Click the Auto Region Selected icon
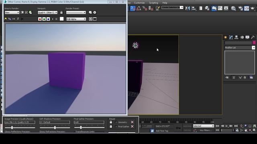The width and height of the screenshot is (257, 144). click(26, 12)
